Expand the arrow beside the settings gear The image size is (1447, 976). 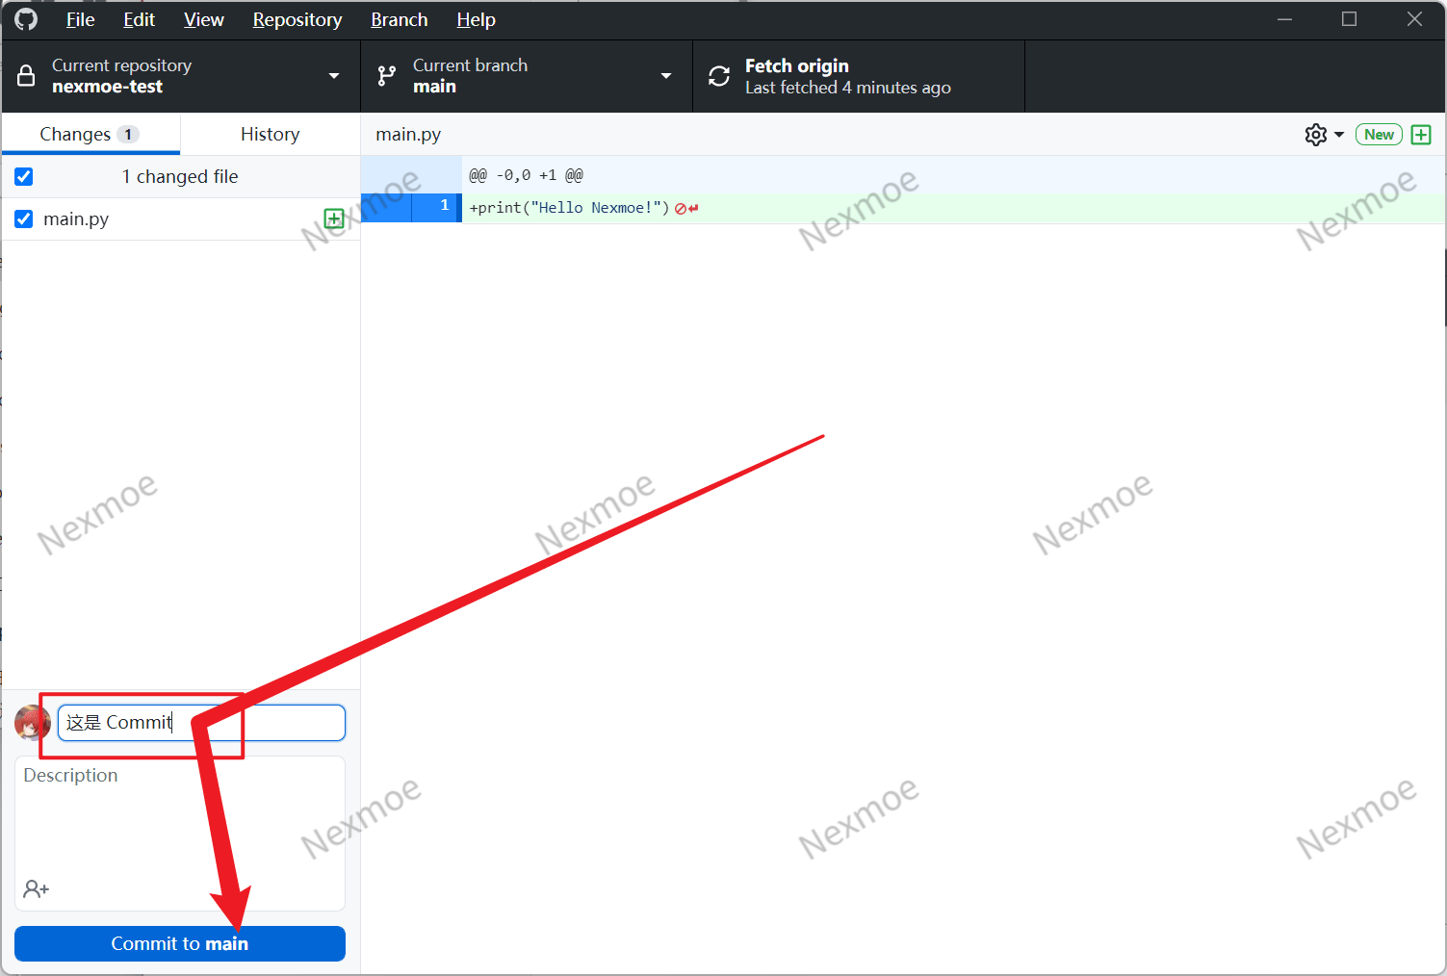pyautogui.click(x=1339, y=135)
